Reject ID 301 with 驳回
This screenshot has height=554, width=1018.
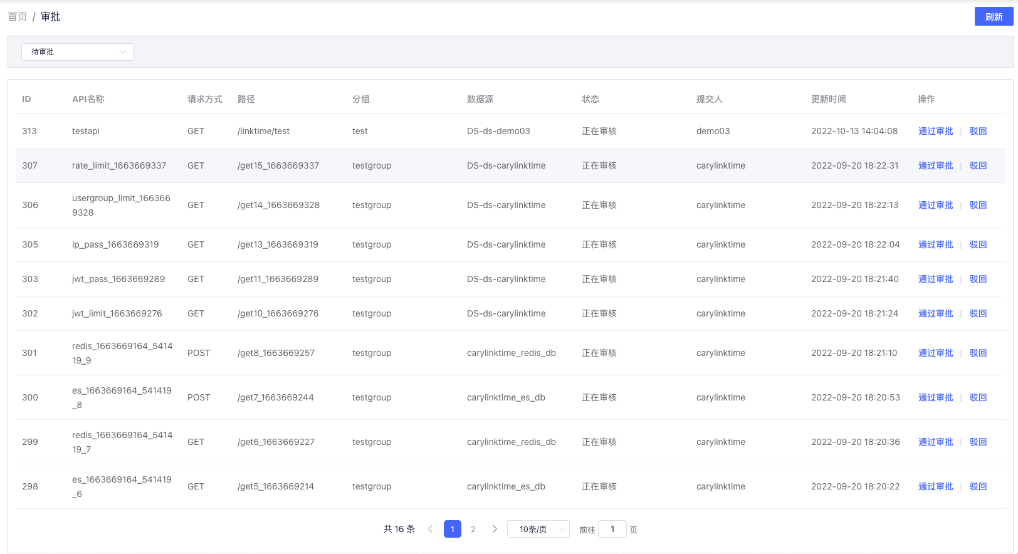pos(978,353)
